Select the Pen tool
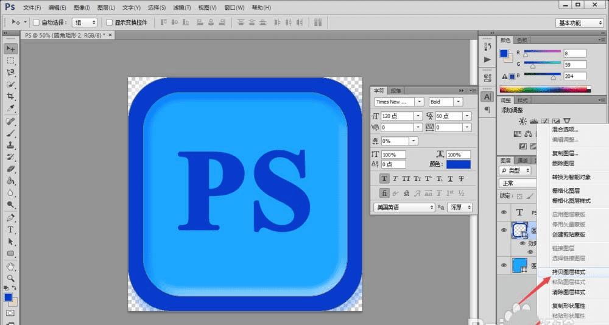The height and width of the screenshot is (325, 609). pos(10,218)
